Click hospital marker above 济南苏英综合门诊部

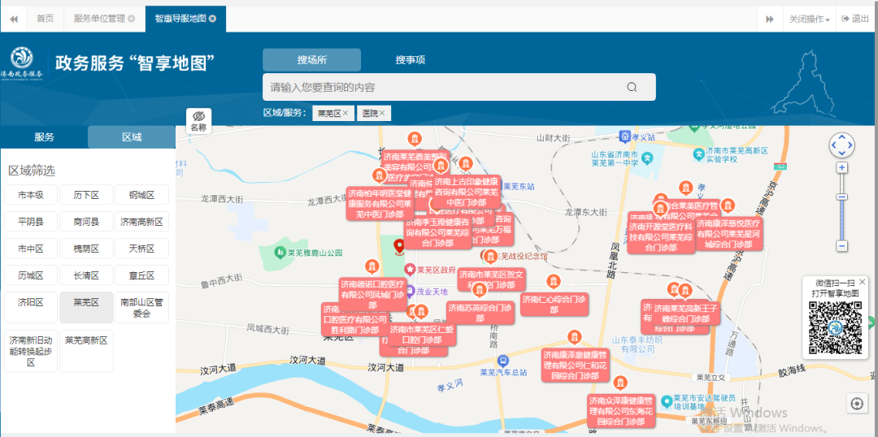pos(480,290)
